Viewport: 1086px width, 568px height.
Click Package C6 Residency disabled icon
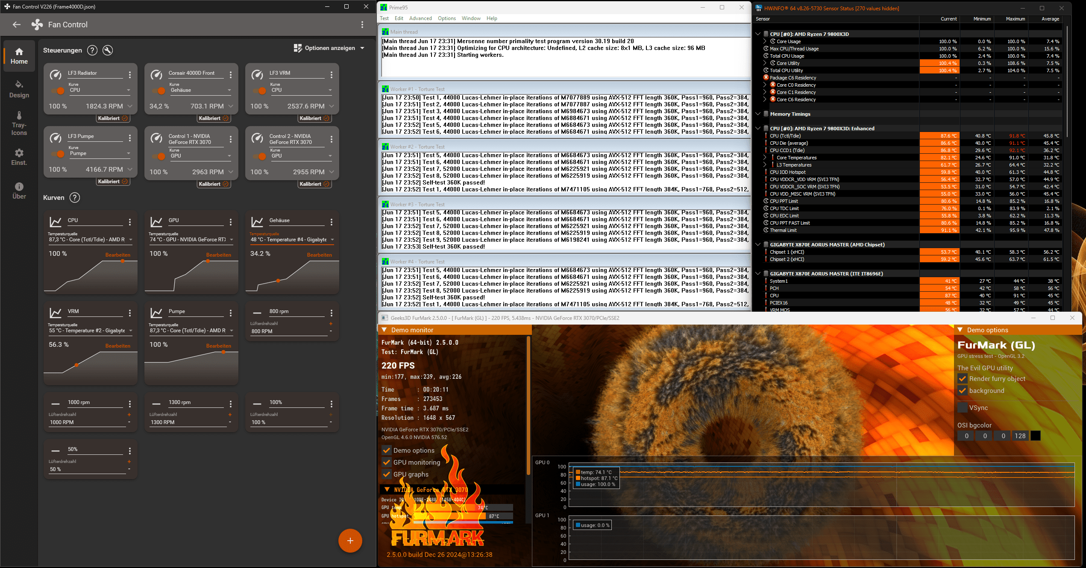pos(766,78)
